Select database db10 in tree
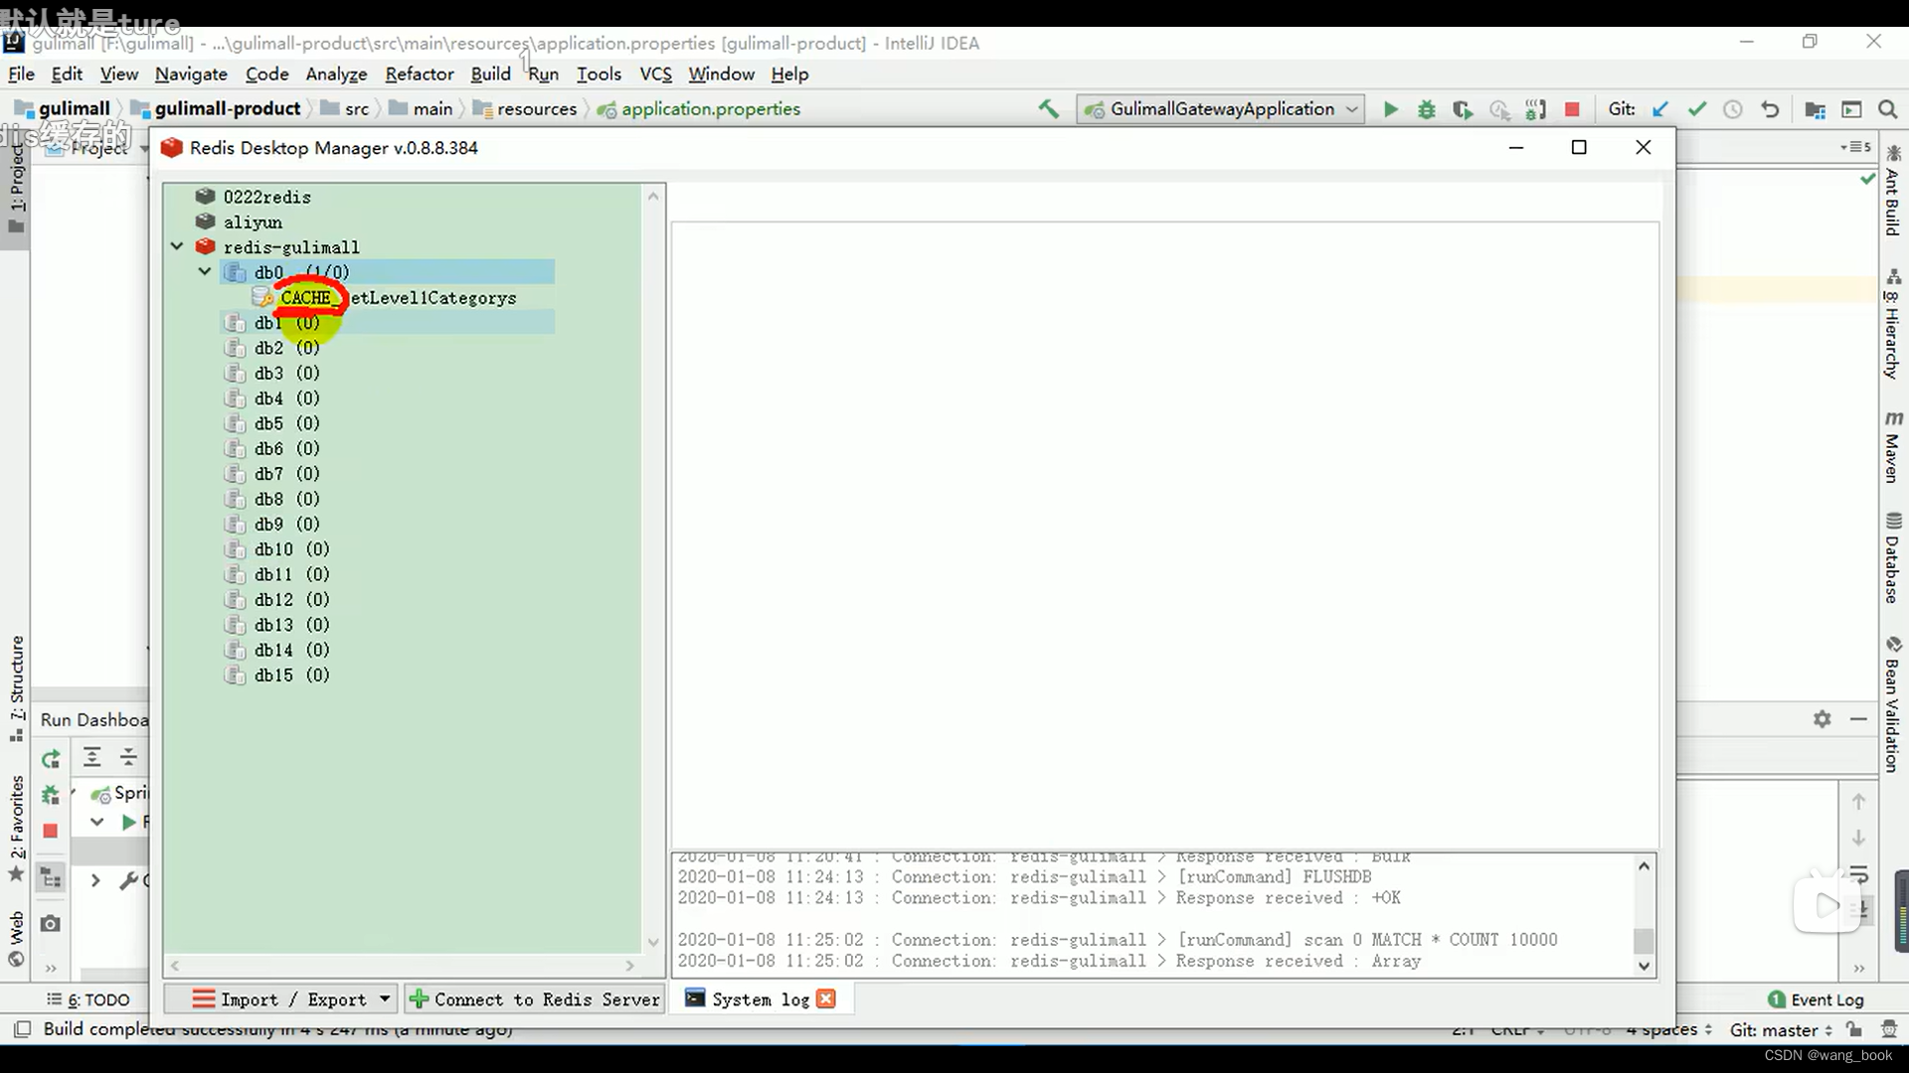Viewport: 1909px width, 1073px height. coord(291,549)
